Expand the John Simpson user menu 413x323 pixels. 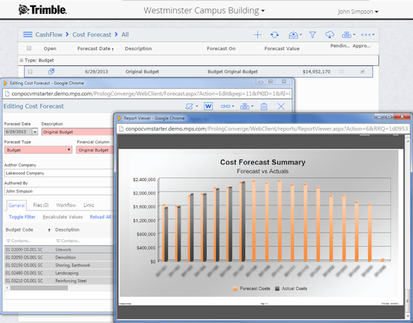358,12
